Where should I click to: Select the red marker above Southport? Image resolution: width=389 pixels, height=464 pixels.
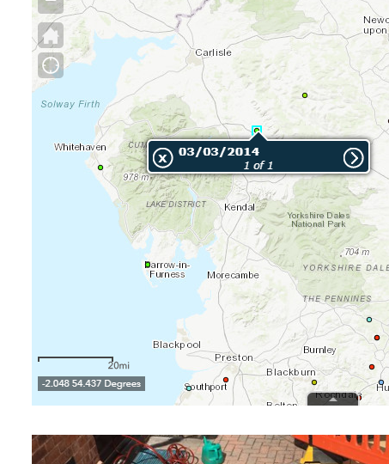click(x=226, y=380)
